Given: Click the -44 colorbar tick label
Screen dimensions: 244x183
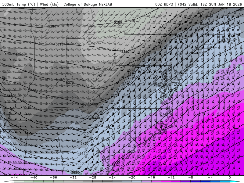Looking at the screenshot, I should [x=14, y=178].
